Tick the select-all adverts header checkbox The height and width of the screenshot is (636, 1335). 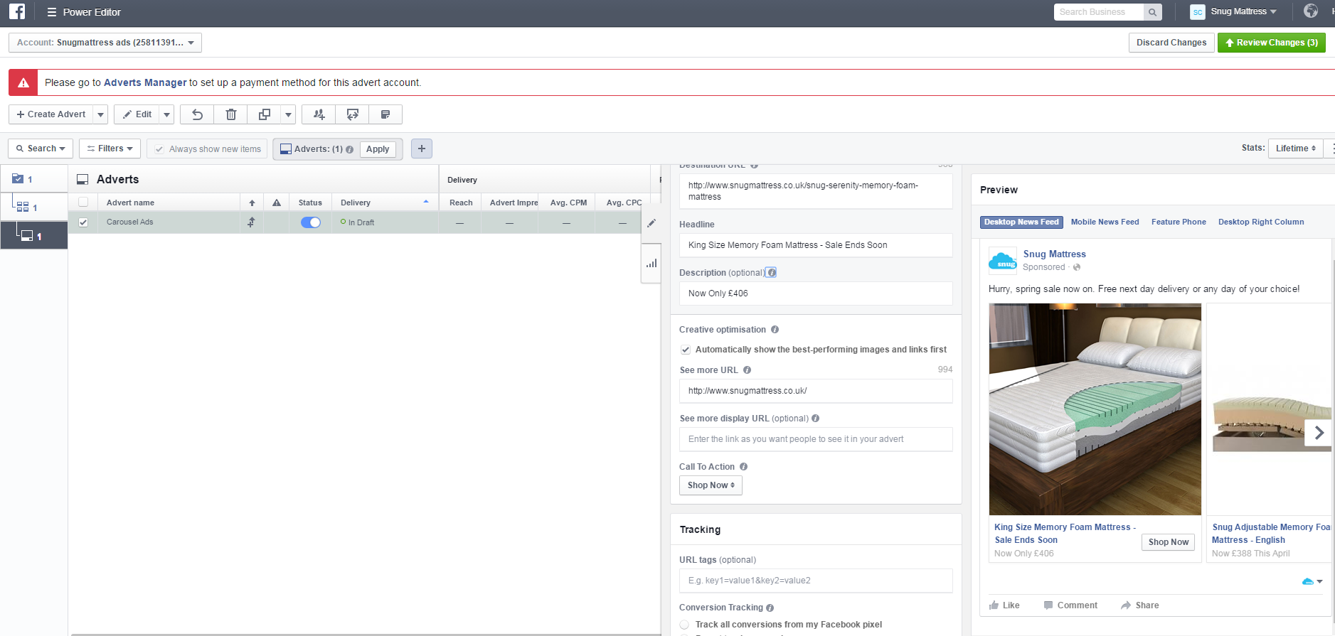[x=83, y=202]
